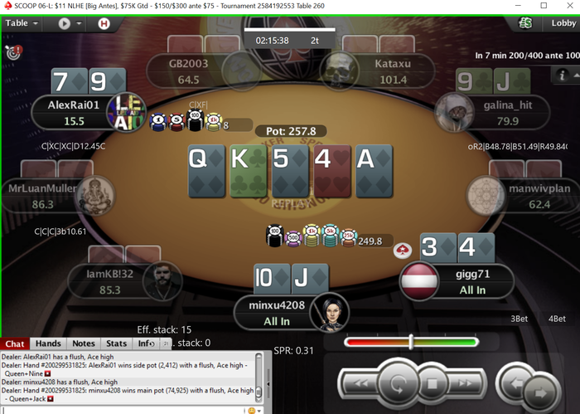Open the cashier money icon near Lobby
The height and width of the screenshot is (414, 580).
[524, 23]
